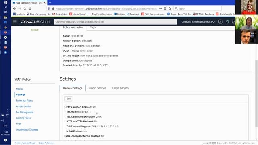Screen dimensions: 258x145
Task: Click the Oracle Cloud logo
Action: [x=35, y=22]
